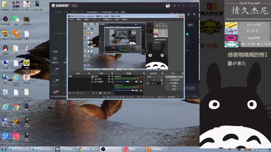Viewport: 271px width, 152px height.
Task: Move source down in Sources dock
Action: (x=108, y=93)
